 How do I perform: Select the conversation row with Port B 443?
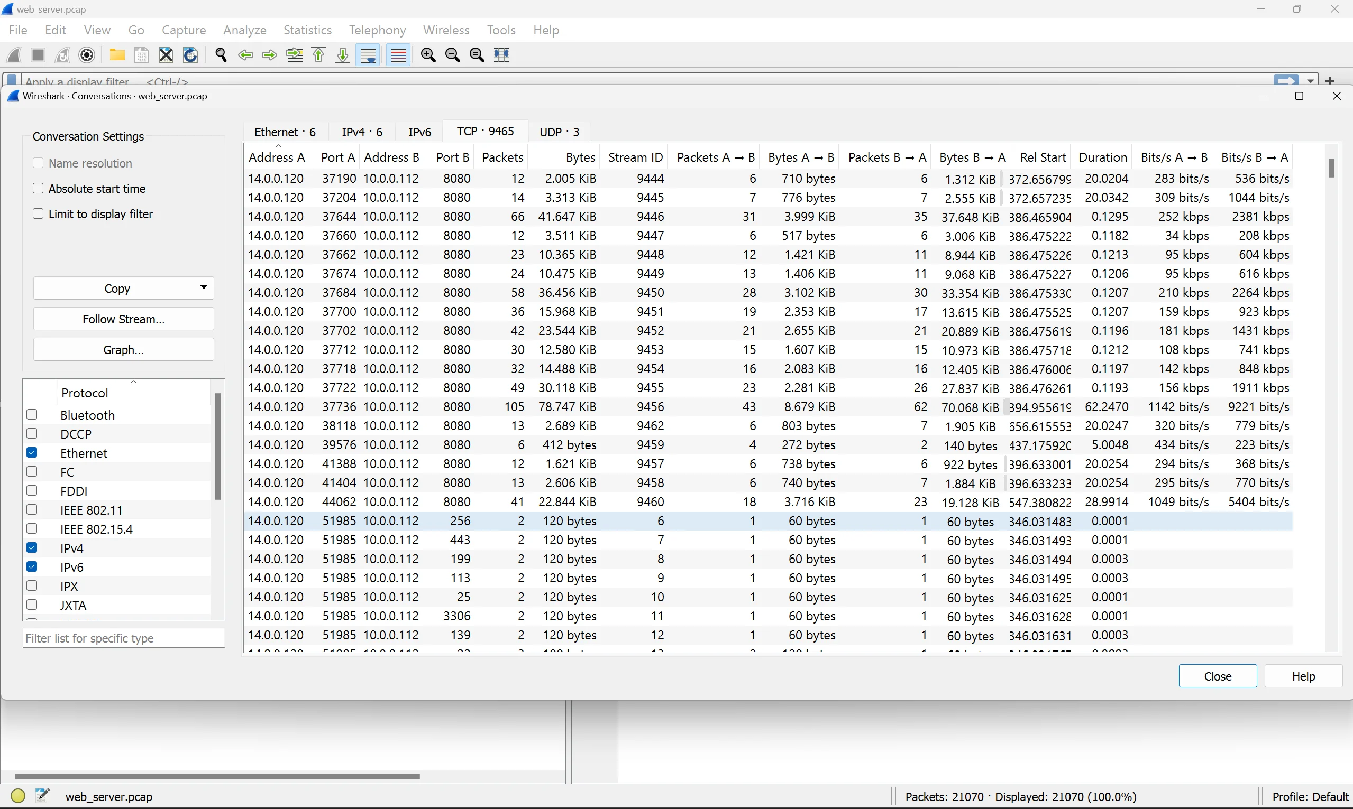click(768, 540)
